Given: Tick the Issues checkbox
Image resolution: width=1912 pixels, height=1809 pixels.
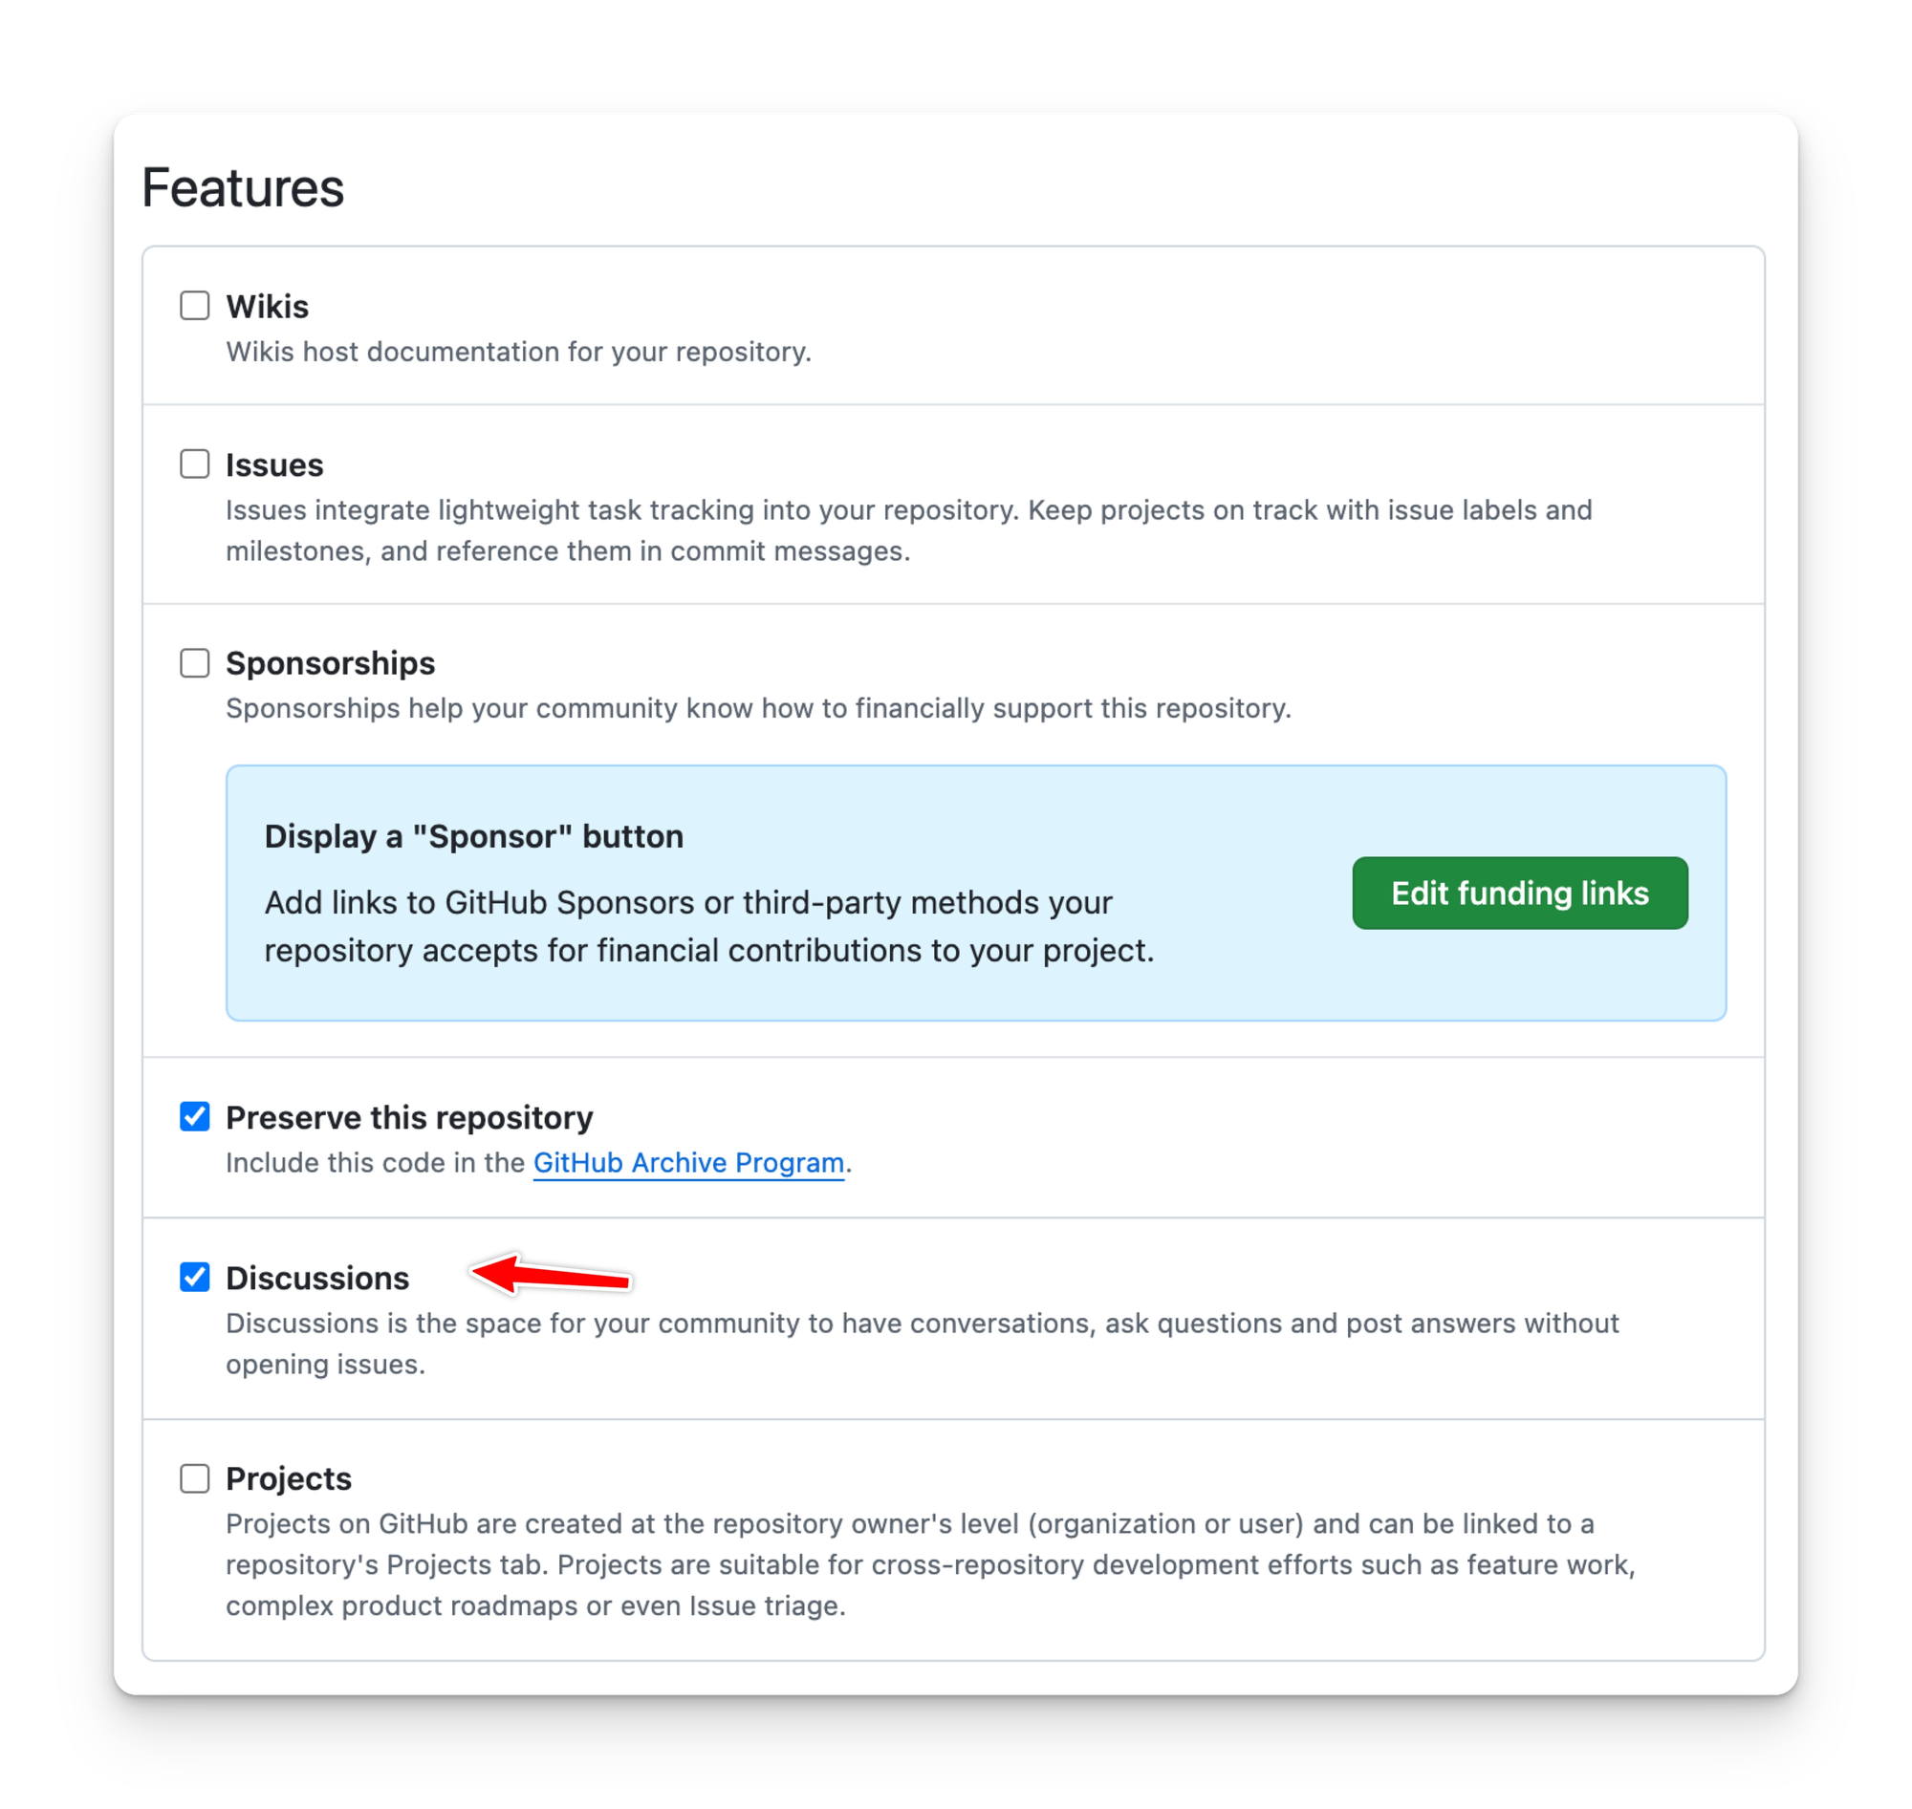Looking at the screenshot, I should tap(195, 463).
